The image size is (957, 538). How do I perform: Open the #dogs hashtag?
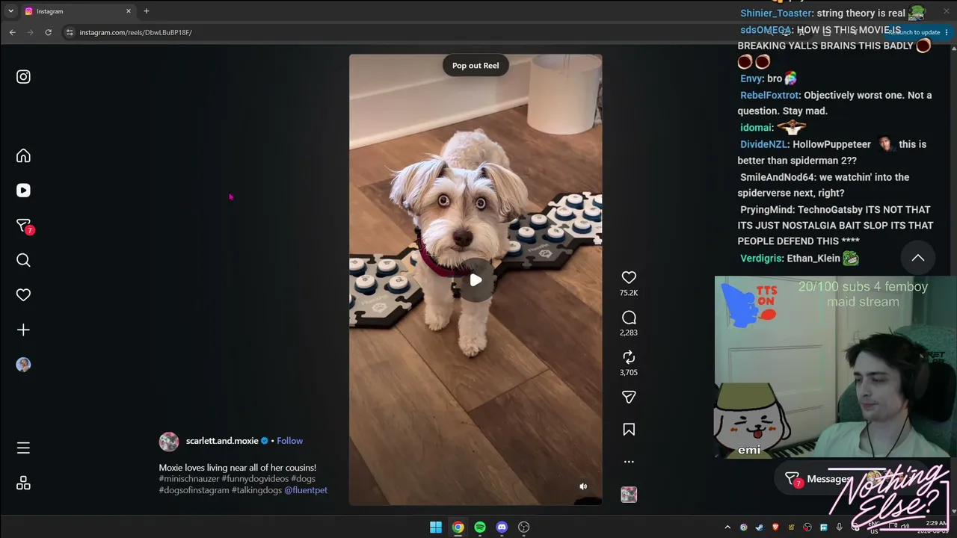[303, 479]
